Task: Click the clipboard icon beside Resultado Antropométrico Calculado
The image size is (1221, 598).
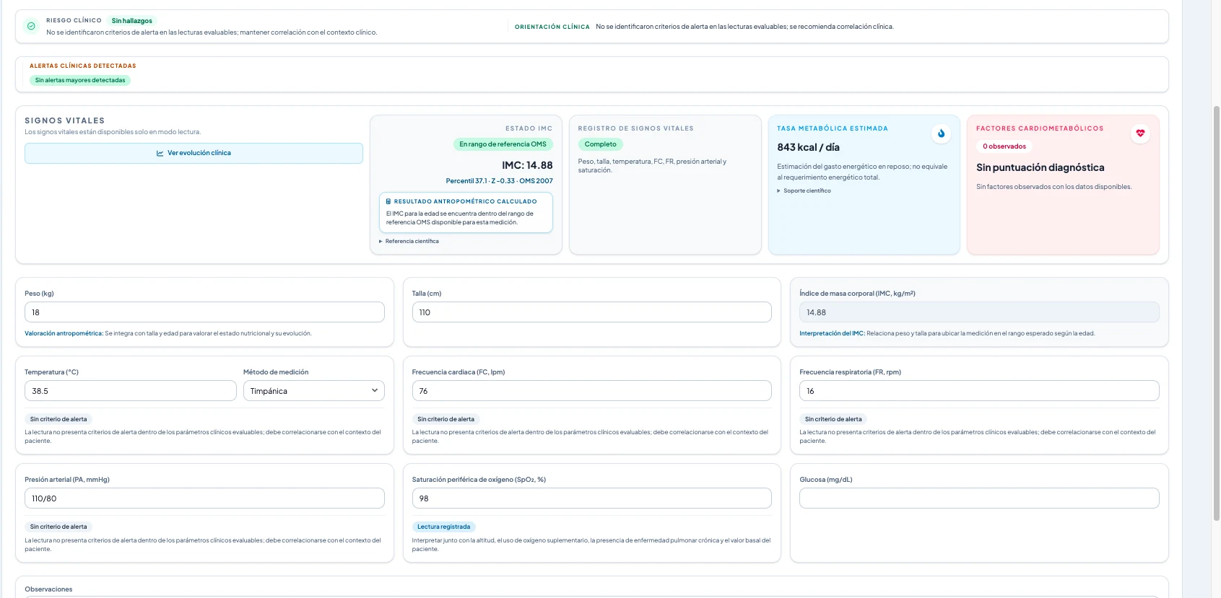Action: coord(388,201)
